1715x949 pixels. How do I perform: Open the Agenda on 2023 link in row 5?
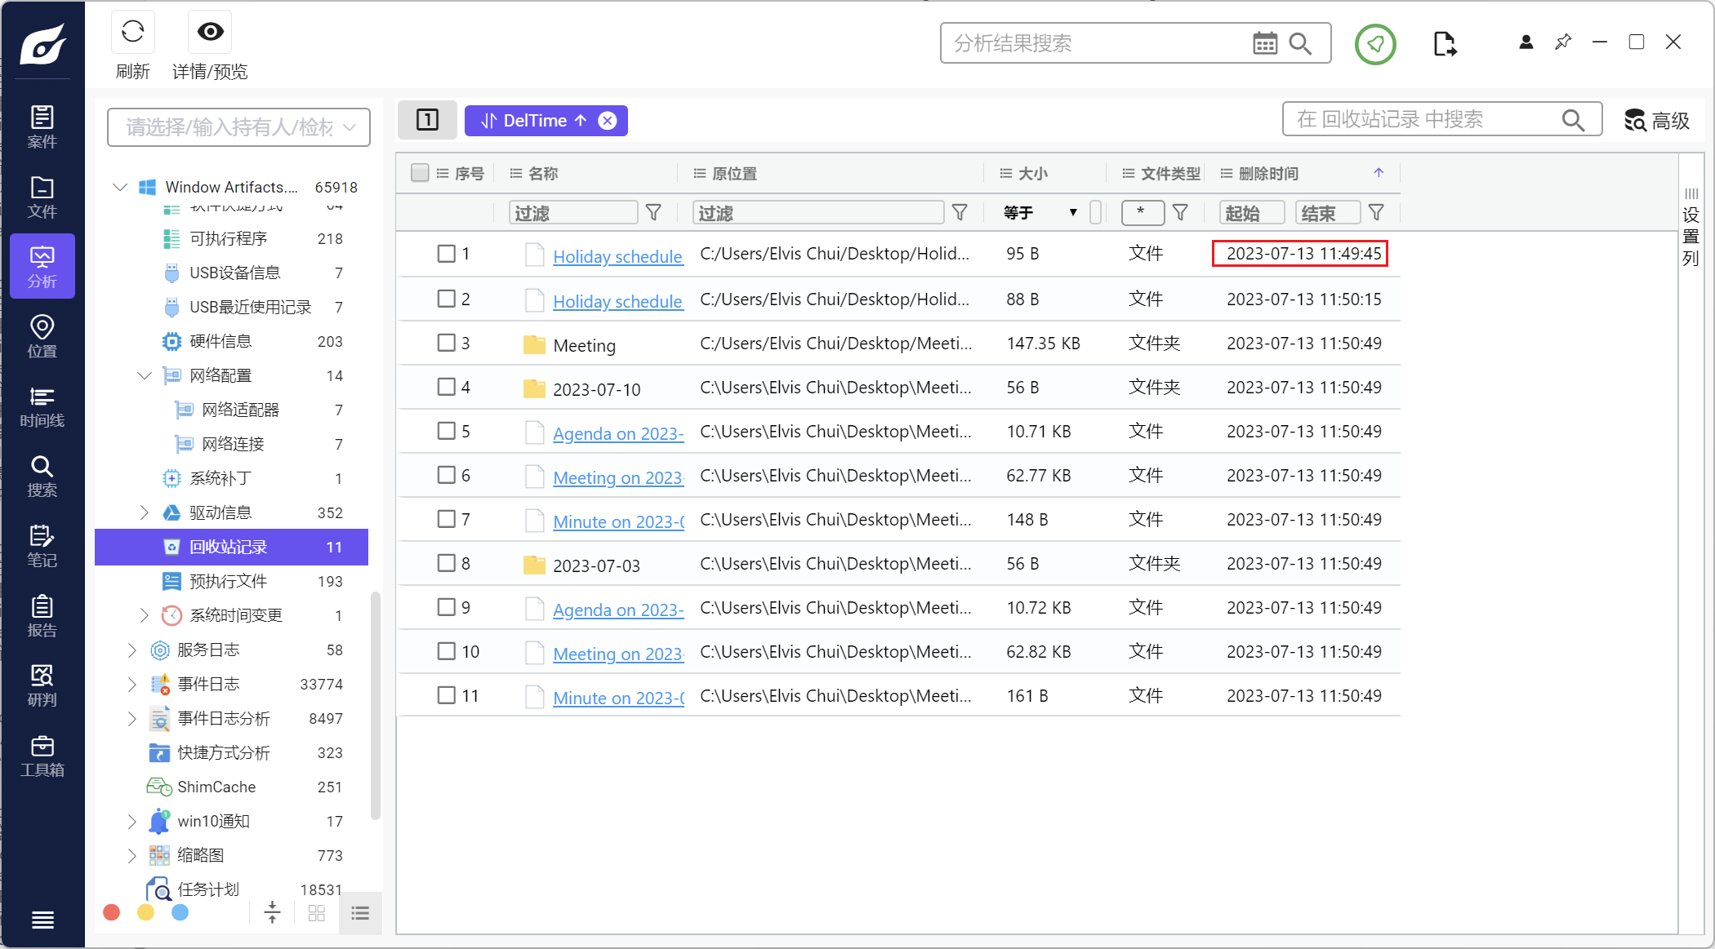coord(618,432)
